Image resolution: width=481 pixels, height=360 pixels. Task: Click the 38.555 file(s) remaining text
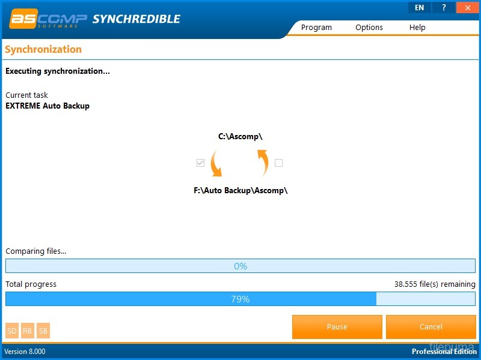tap(435, 284)
